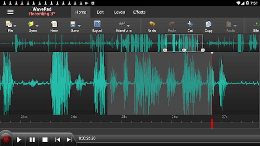Click the red playhead marker on timeline

point(212,124)
